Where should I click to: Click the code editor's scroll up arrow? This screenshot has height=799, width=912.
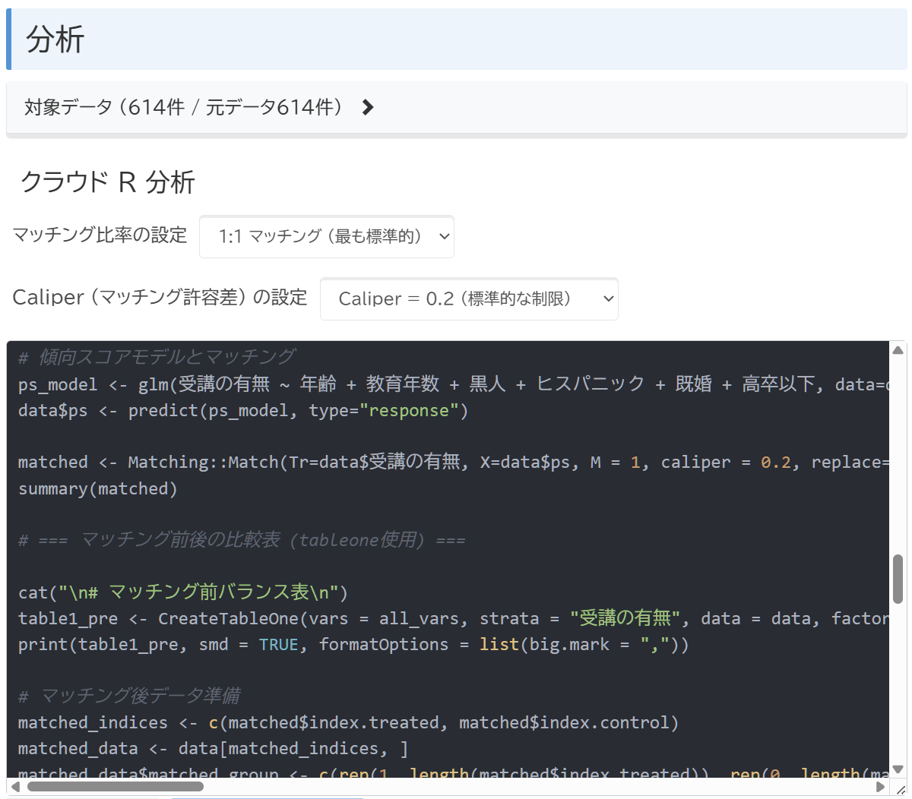coord(898,350)
